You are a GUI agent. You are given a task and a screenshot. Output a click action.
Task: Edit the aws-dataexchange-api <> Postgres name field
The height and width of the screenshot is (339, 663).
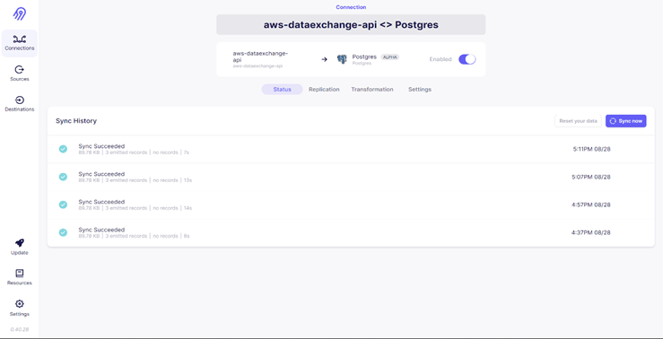[351, 24]
